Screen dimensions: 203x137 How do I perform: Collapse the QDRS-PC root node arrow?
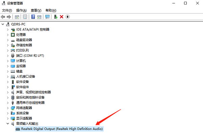point(3,24)
